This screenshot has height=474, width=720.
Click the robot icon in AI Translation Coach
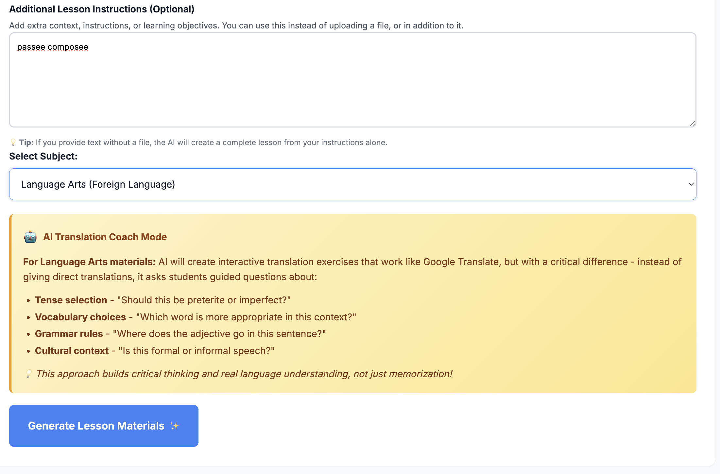(30, 237)
